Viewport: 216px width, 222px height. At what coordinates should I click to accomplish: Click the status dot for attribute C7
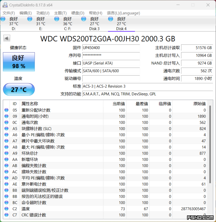6,215
